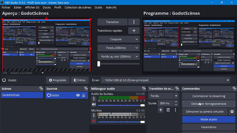Click the Mic/Aux volume slider
The height and width of the screenshot is (133, 237).
pos(121,122)
